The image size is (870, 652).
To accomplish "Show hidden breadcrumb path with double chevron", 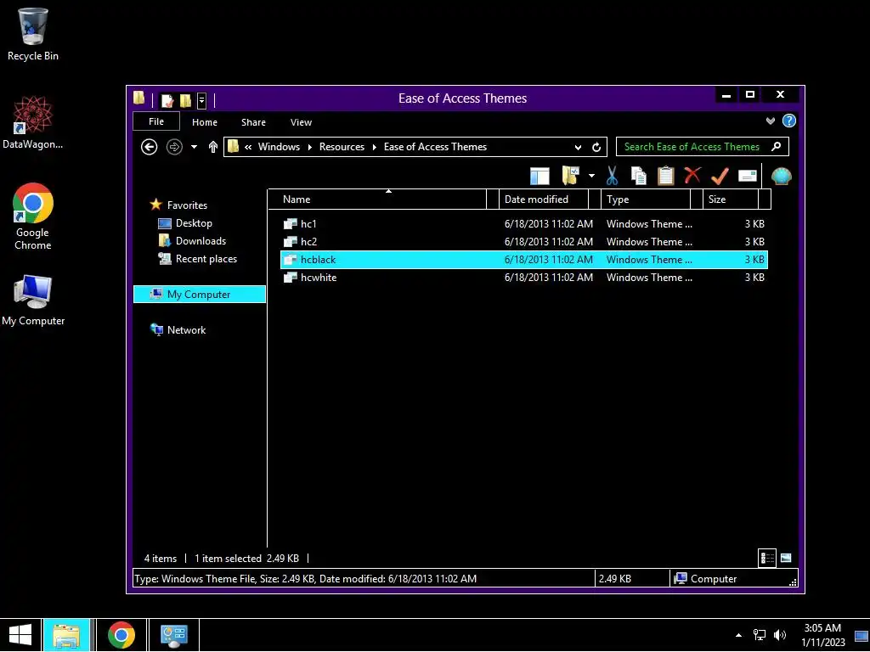I will (248, 147).
